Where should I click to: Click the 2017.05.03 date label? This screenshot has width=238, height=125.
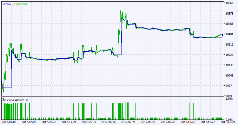[x=89, y=122]
